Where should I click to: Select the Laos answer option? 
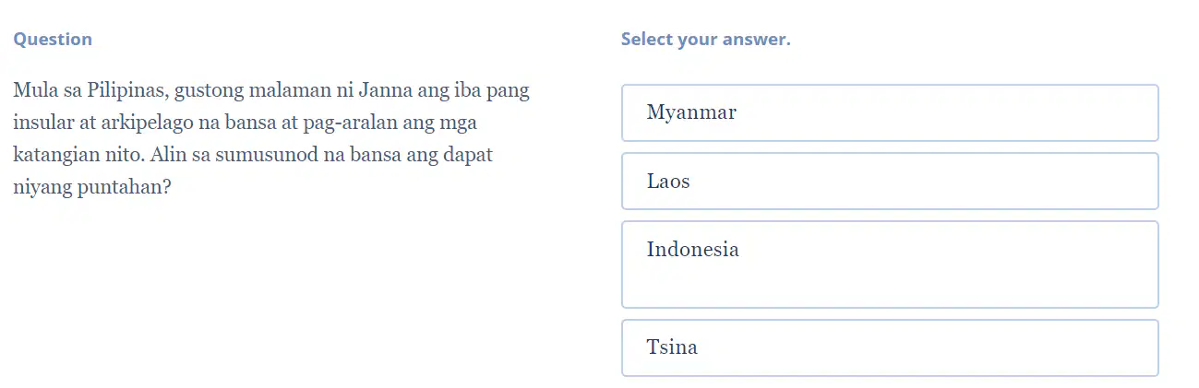click(890, 181)
